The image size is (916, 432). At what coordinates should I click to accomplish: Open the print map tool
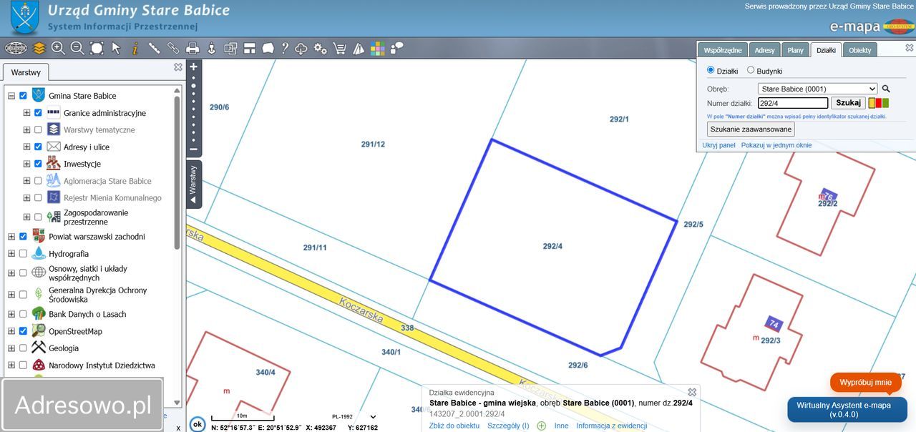pyautogui.click(x=192, y=48)
